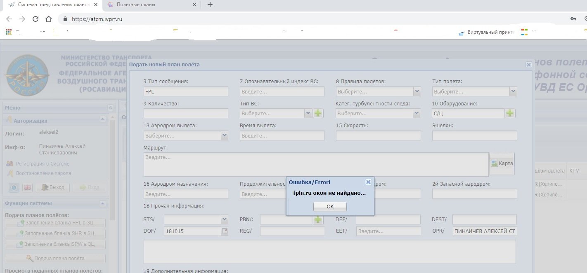Expand Тип полета dropdown
This screenshot has height=273, width=587.
(513, 91)
